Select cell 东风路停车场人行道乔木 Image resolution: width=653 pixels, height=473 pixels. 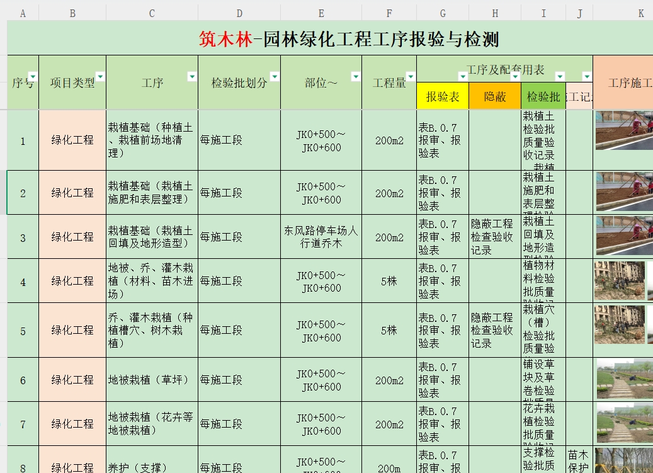pyautogui.click(x=321, y=237)
